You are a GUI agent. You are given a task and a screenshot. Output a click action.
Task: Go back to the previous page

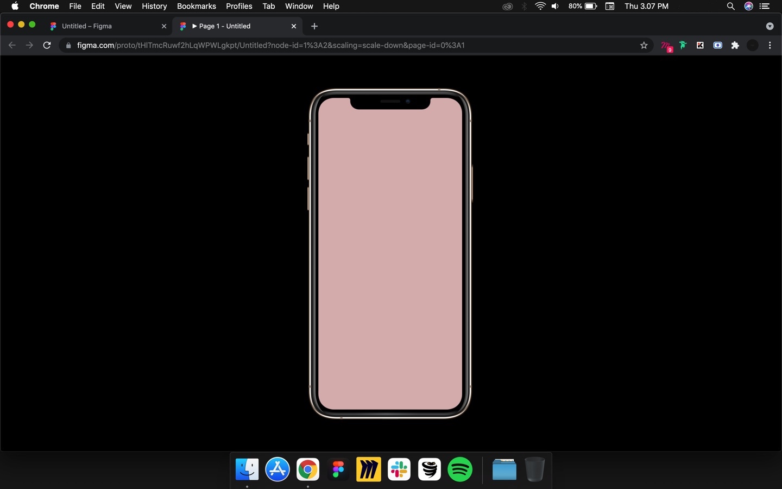coord(12,45)
